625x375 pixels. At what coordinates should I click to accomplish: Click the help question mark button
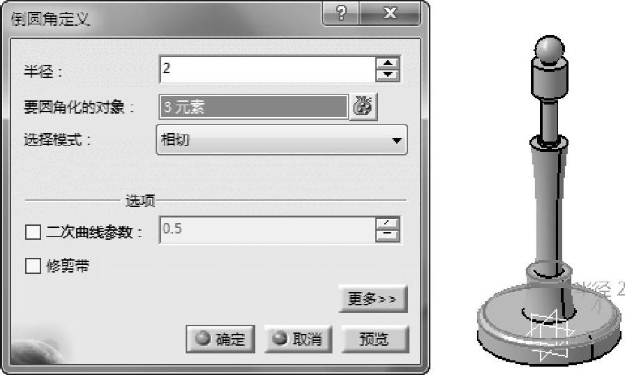pos(341,13)
